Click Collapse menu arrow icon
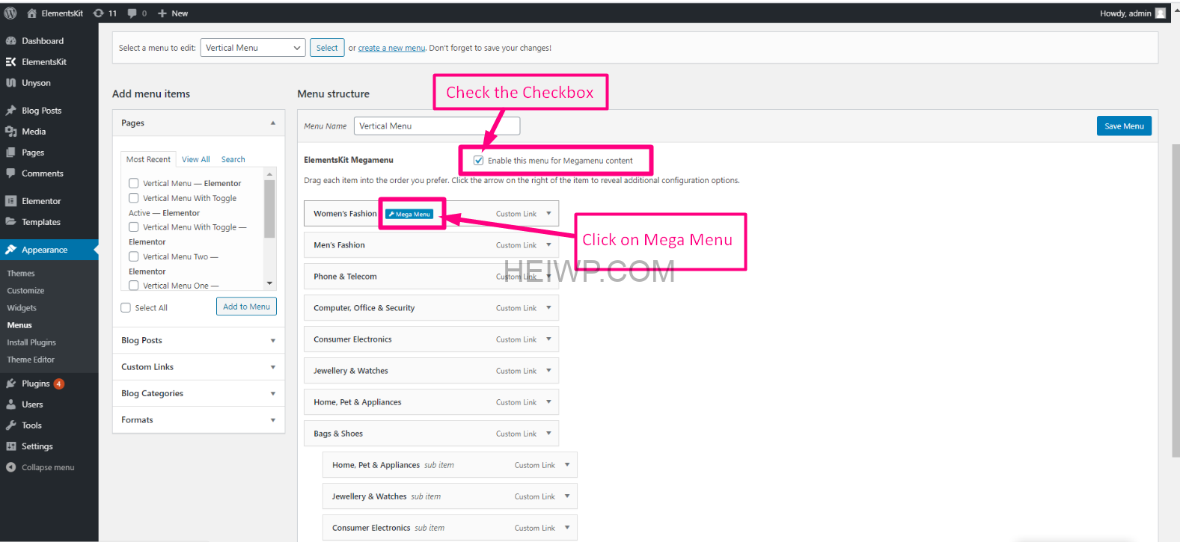 (x=10, y=467)
